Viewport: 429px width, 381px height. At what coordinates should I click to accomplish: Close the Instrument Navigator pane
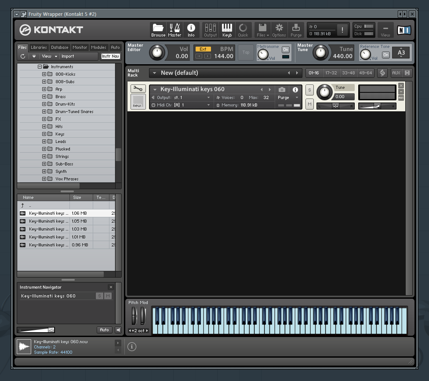[x=111, y=287]
